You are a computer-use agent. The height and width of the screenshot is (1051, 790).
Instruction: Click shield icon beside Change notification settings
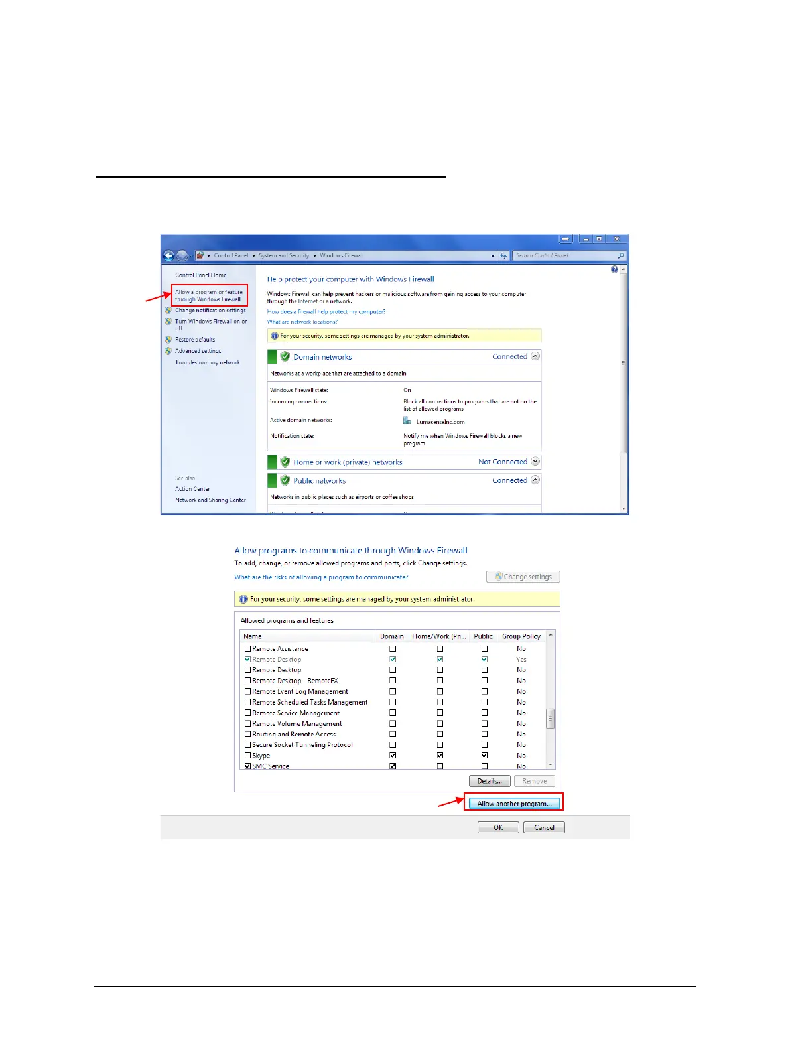(x=168, y=310)
